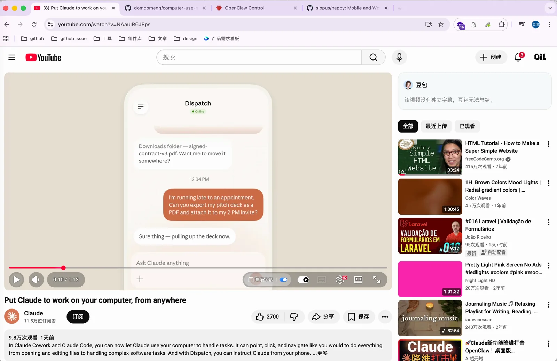The width and height of the screenshot is (557, 361).
Task: Open the pink screen video thumbnail
Action: pyautogui.click(x=430, y=279)
